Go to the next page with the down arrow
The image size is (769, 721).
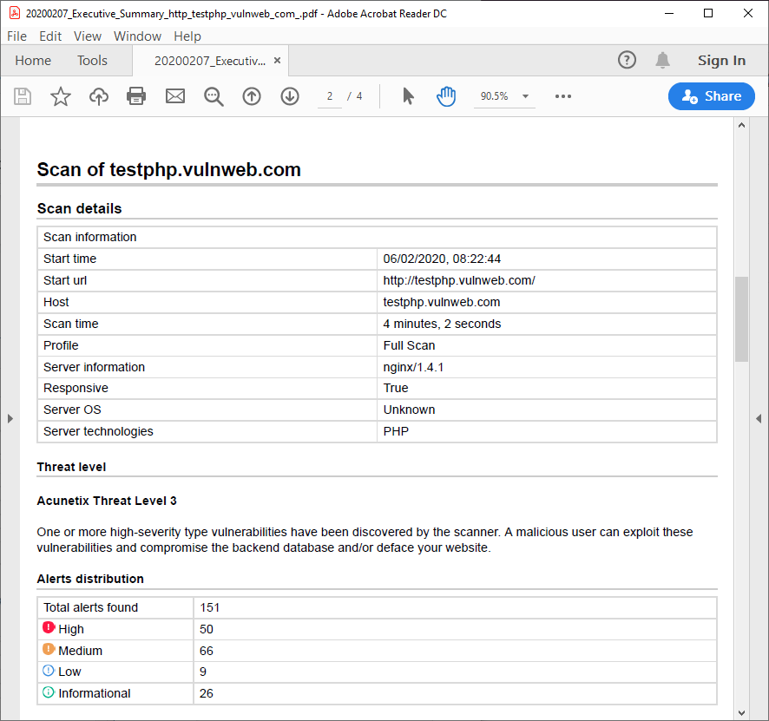(x=290, y=96)
